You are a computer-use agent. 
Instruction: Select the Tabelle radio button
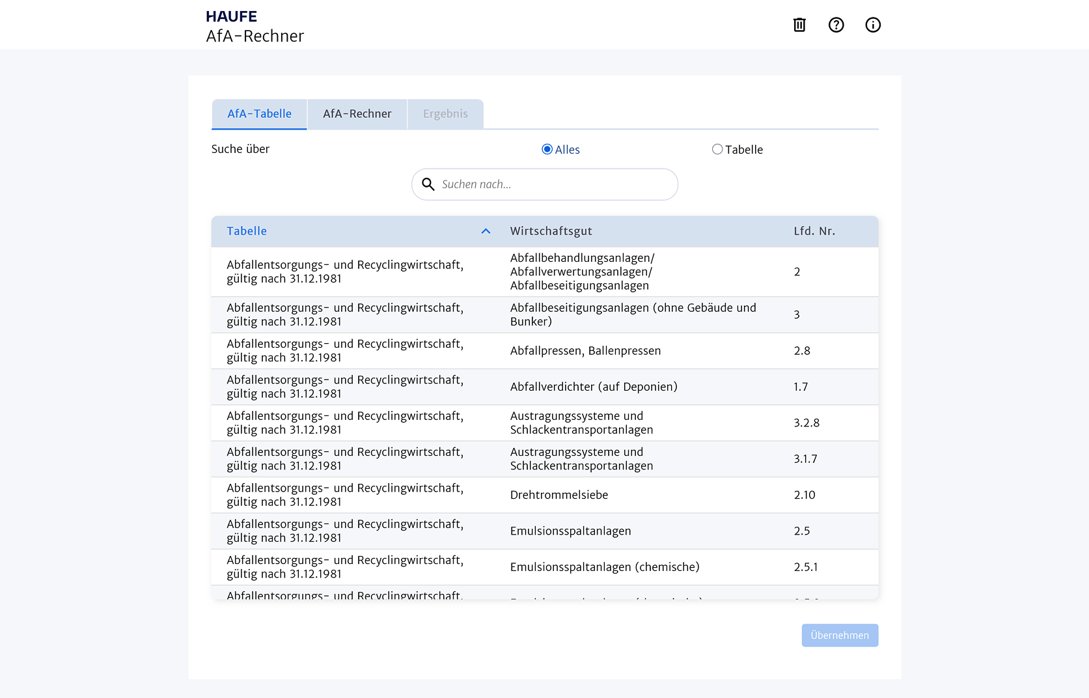pos(717,149)
